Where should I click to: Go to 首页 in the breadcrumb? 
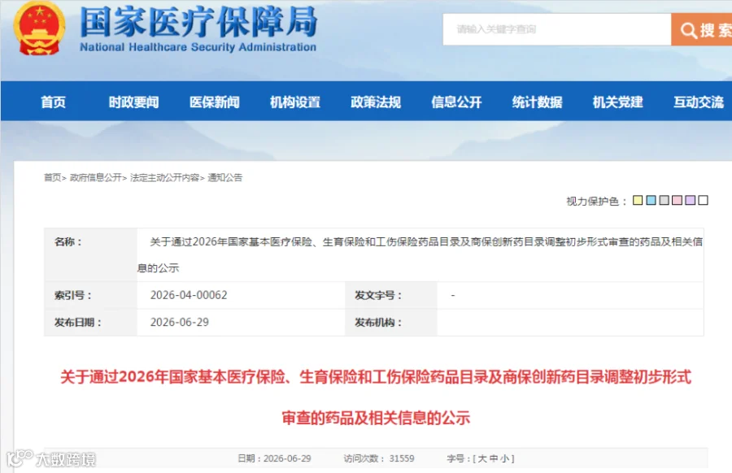point(52,177)
